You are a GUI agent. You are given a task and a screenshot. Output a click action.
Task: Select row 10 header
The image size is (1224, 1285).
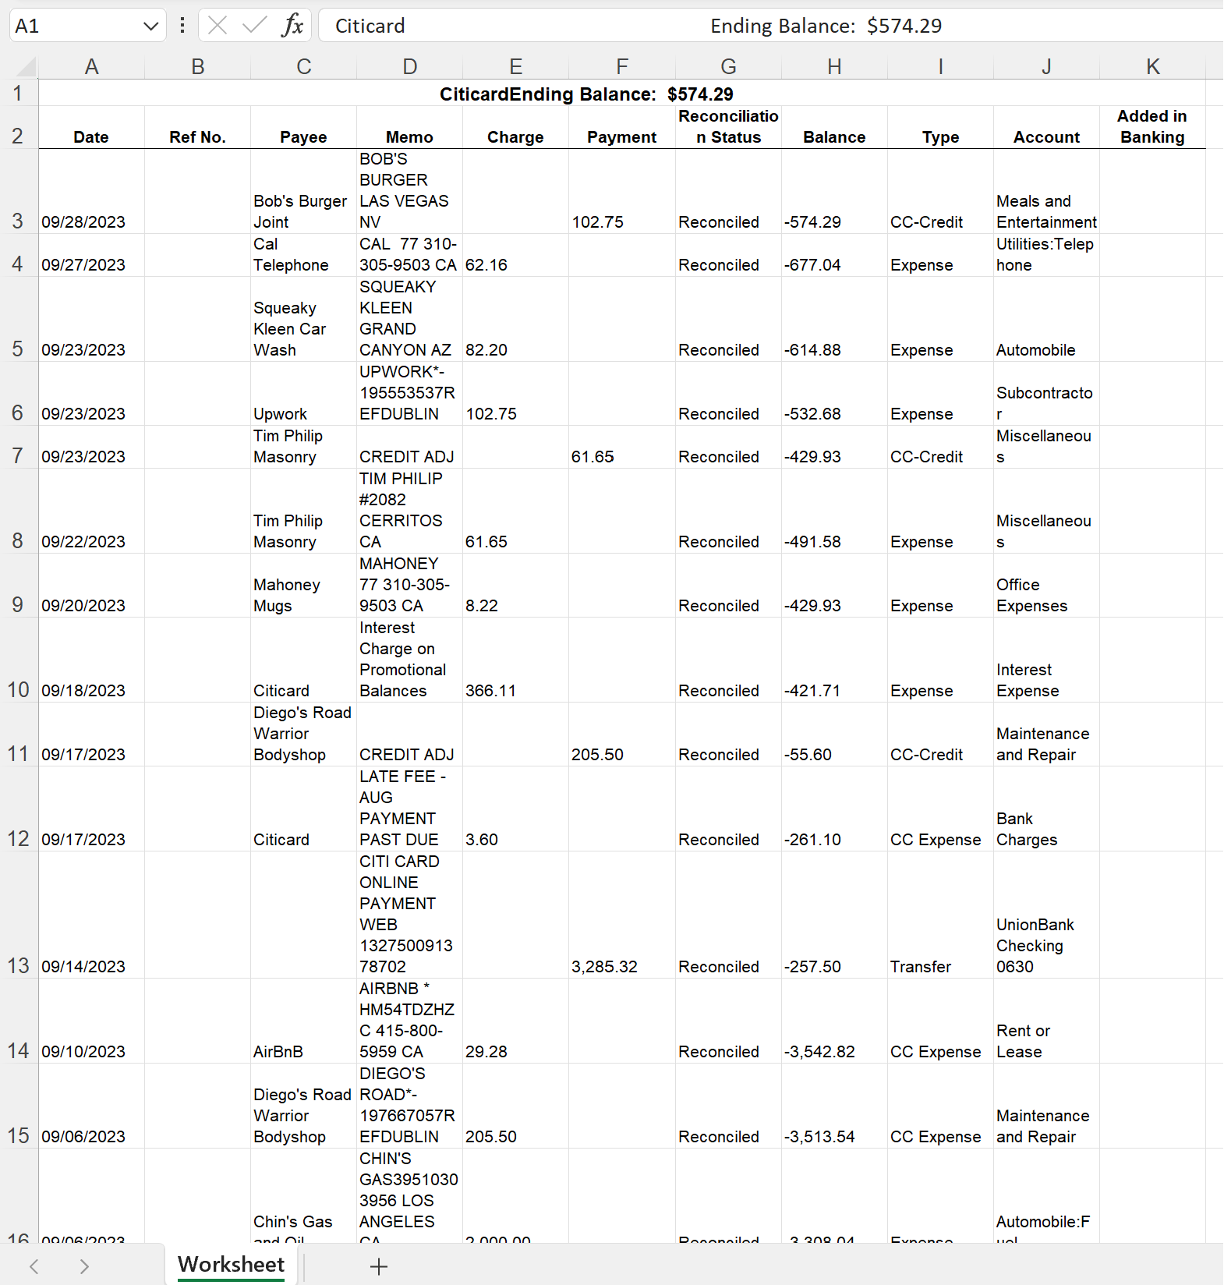click(x=19, y=660)
